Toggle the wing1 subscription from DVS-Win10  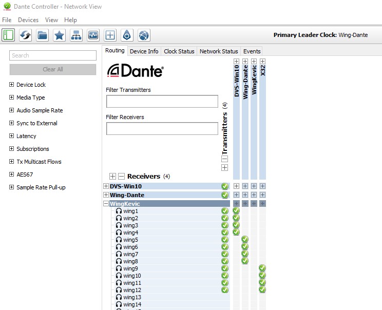pos(236,210)
